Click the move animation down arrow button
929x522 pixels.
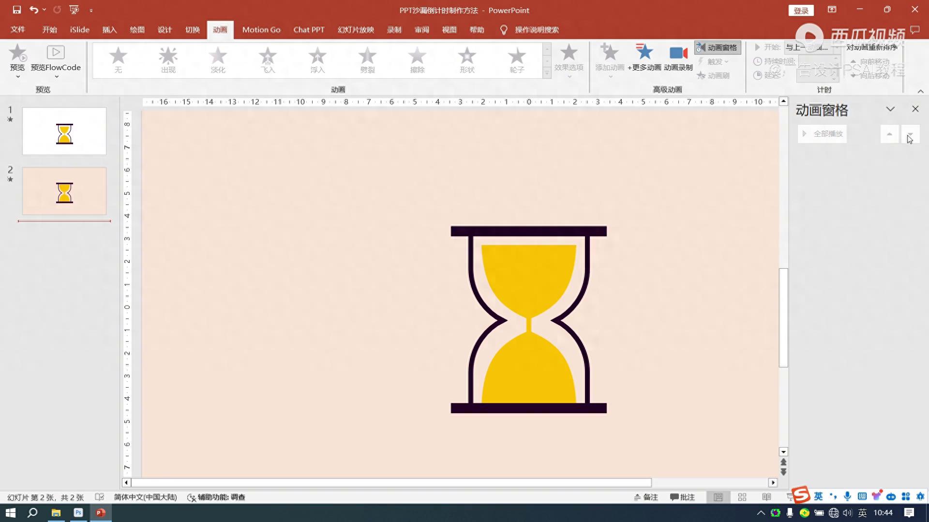(910, 134)
